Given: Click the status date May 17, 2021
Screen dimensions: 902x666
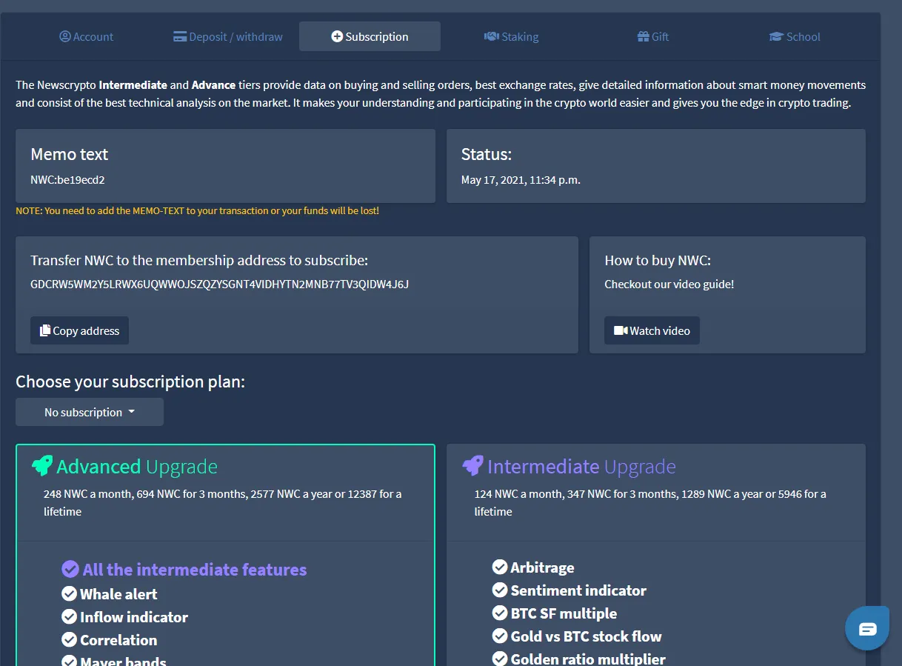Looking at the screenshot, I should (521, 179).
